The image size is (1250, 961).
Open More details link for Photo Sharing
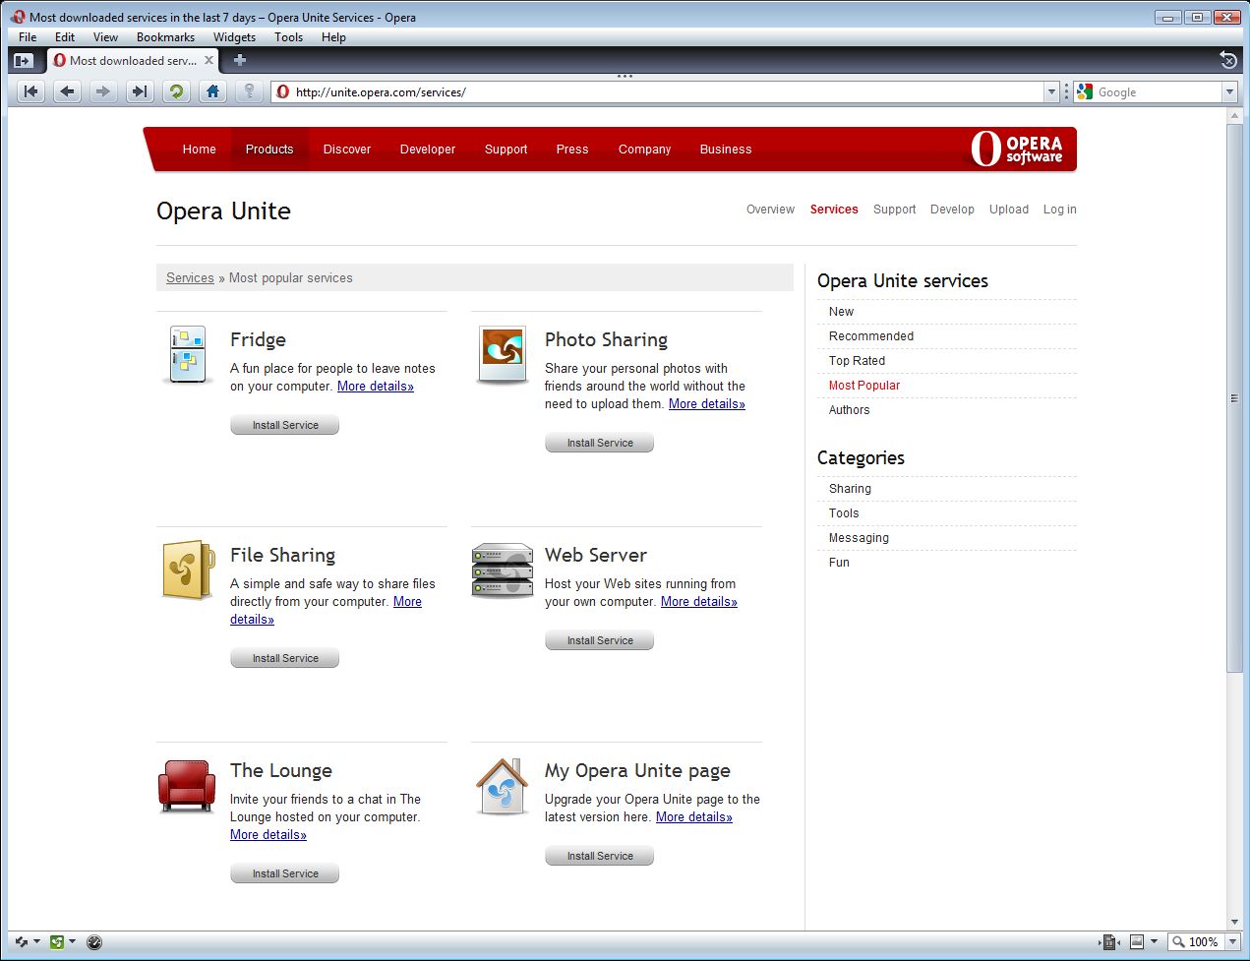pos(706,403)
